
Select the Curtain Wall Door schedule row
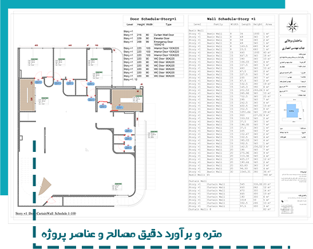click(153, 35)
